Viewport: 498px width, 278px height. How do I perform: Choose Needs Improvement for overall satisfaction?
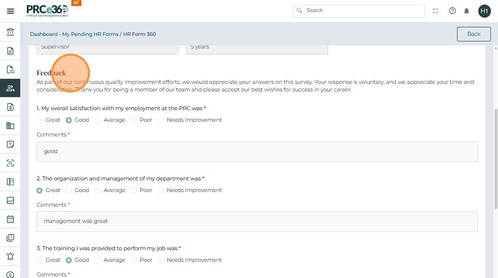pos(161,120)
